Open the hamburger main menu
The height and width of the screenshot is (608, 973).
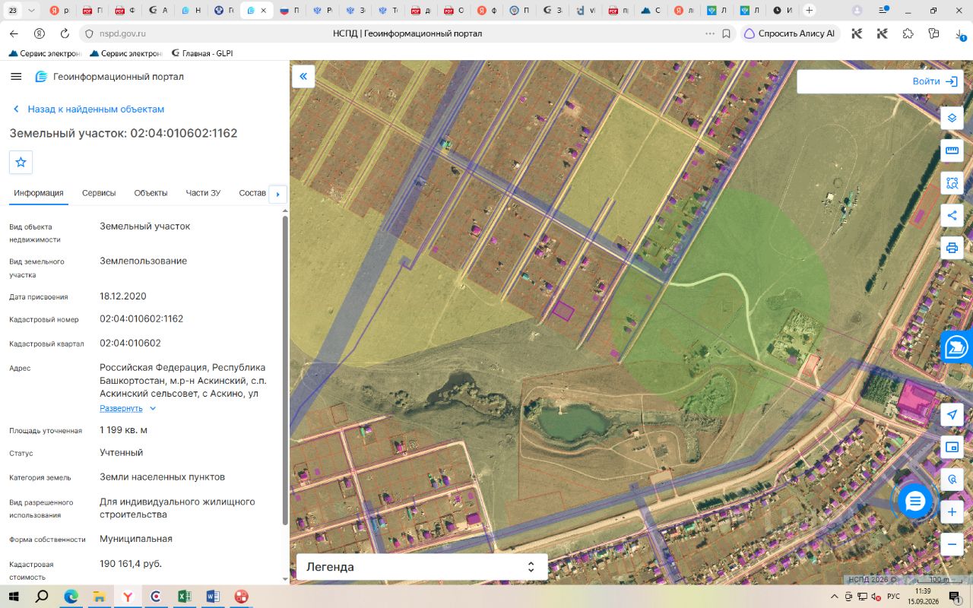(x=16, y=77)
